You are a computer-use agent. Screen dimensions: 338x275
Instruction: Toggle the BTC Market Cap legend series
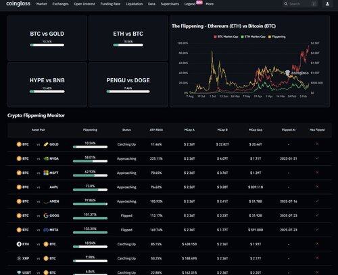(x=226, y=36)
